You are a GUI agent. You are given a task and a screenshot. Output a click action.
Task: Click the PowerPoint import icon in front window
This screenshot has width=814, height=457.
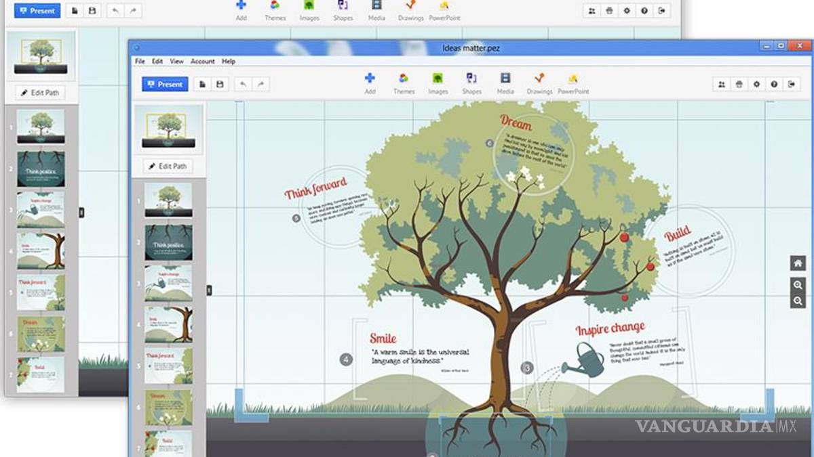click(x=573, y=79)
